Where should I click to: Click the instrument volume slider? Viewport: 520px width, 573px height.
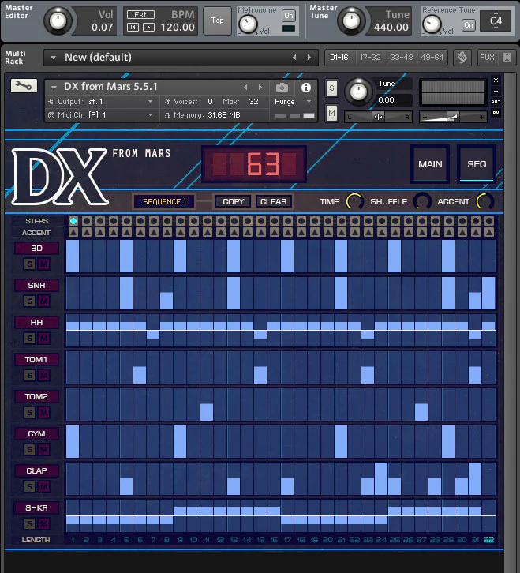(453, 117)
